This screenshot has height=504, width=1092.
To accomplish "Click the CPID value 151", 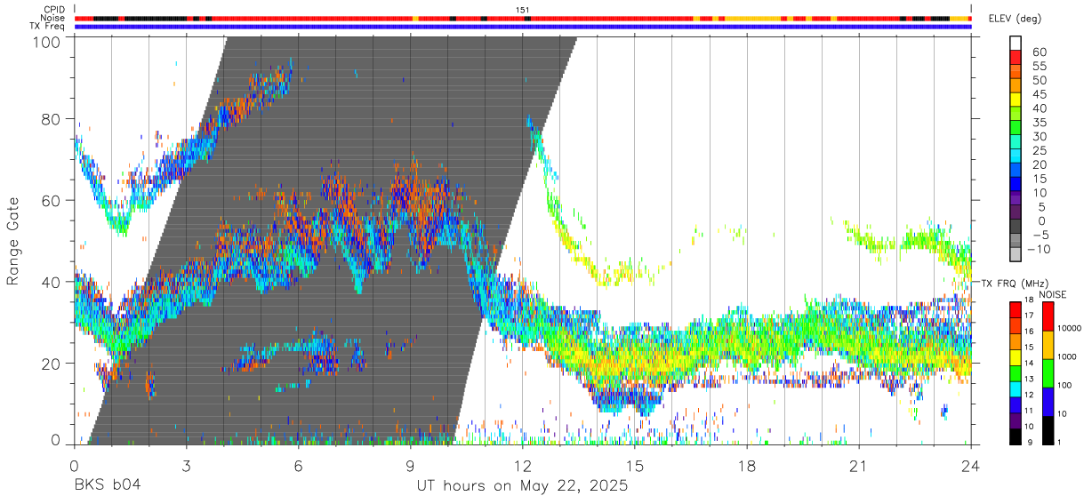I will [523, 10].
